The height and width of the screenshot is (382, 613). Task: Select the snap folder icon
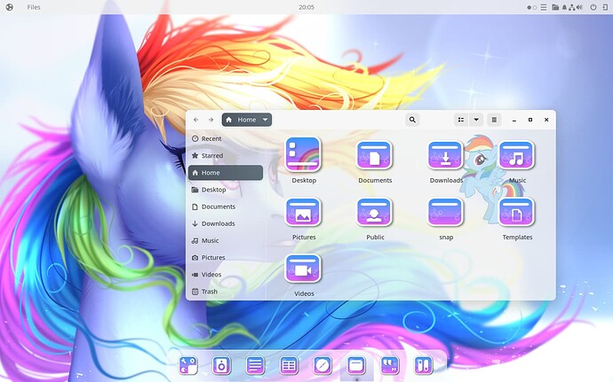pos(446,212)
